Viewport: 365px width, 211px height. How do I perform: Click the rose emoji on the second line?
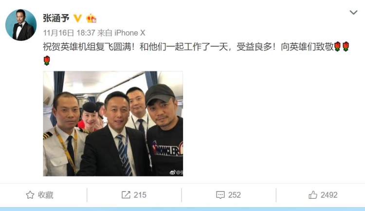pyautogui.click(x=47, y=60)
